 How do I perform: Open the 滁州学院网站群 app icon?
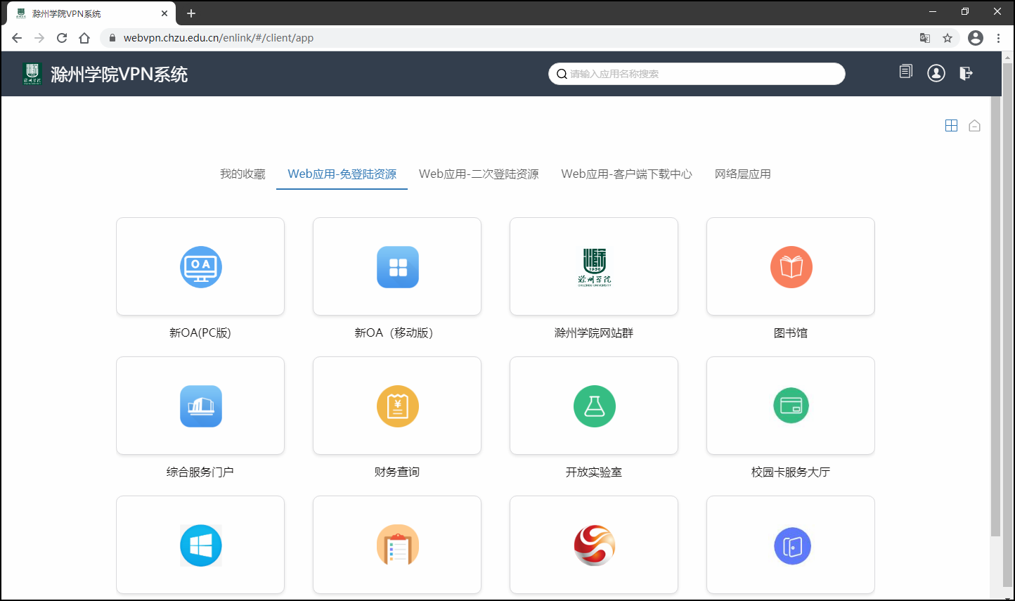coord(594,267)
